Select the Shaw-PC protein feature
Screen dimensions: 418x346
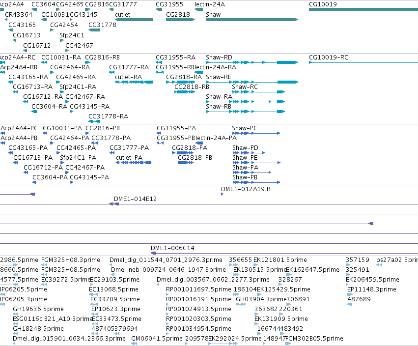pyautogui.click(x=256, y=133)
